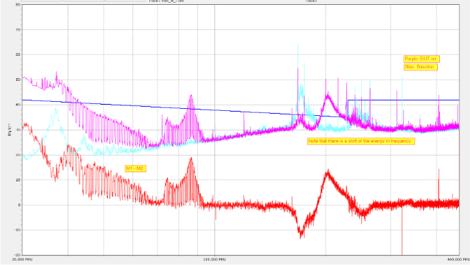Click the first cropped field at top left
Viewport: 470px width, 265px height.
41,1
